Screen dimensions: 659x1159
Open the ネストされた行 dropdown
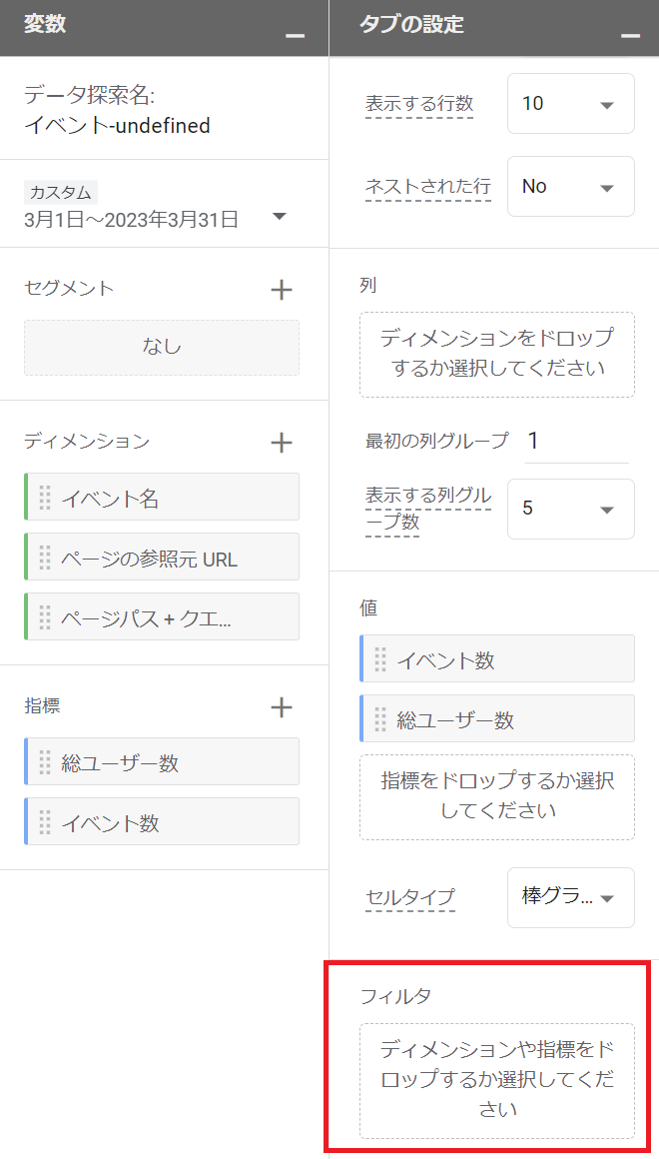pyautogui.click(x=570, y=187)
